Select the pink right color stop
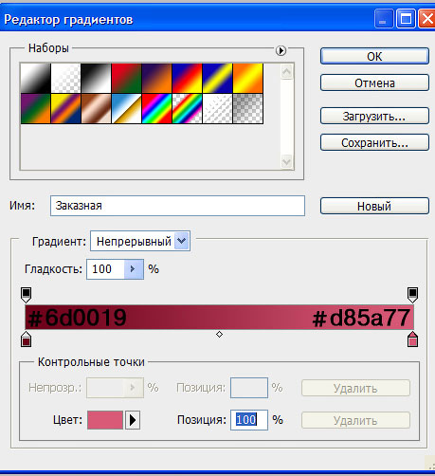 click(x=412, y=339)
